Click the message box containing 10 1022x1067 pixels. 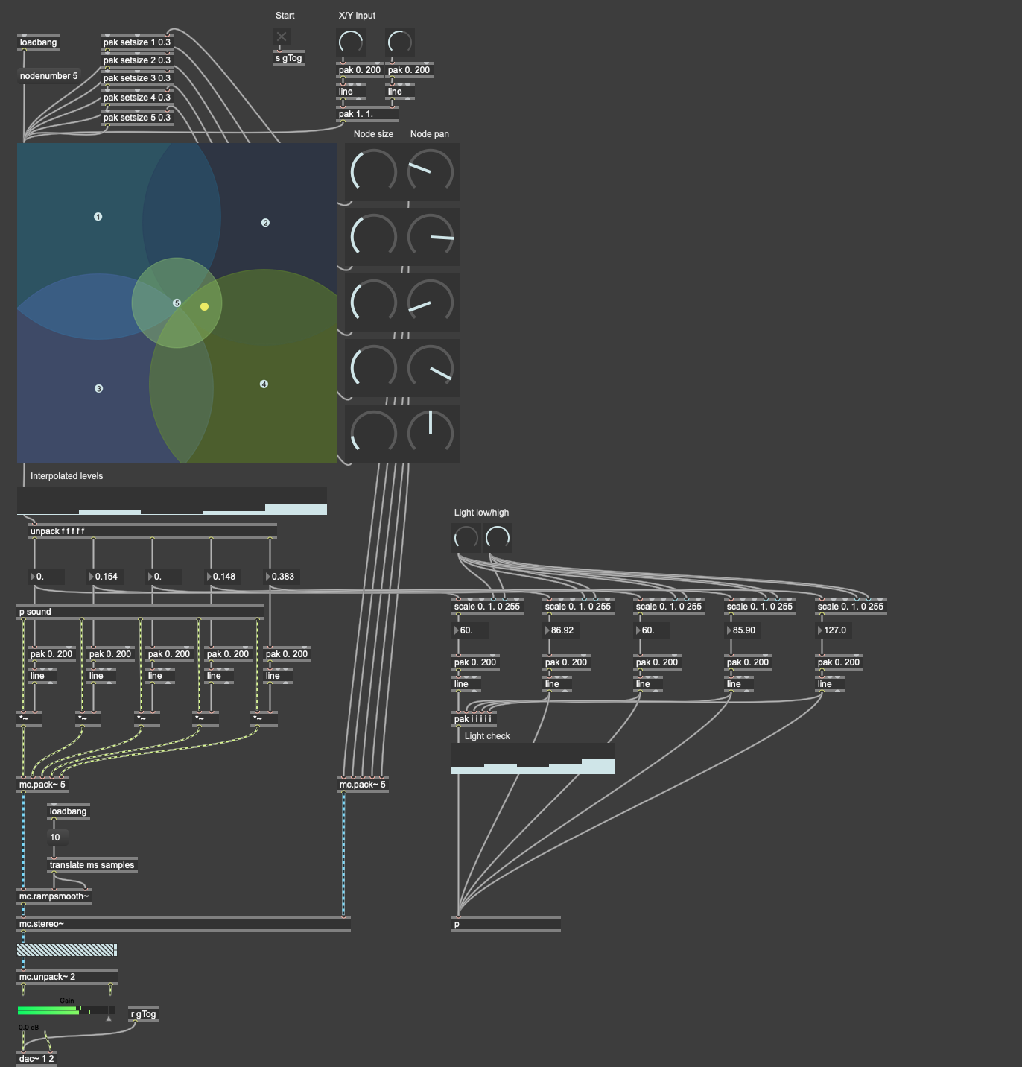58,838
